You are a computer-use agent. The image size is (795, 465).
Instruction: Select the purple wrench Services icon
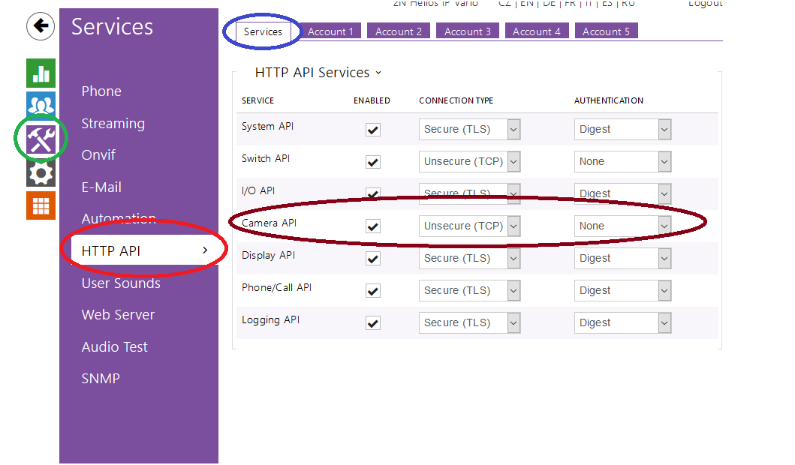[41, 139]
